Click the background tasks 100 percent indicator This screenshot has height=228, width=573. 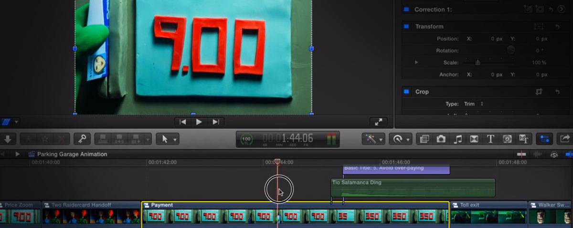(246, 139)
